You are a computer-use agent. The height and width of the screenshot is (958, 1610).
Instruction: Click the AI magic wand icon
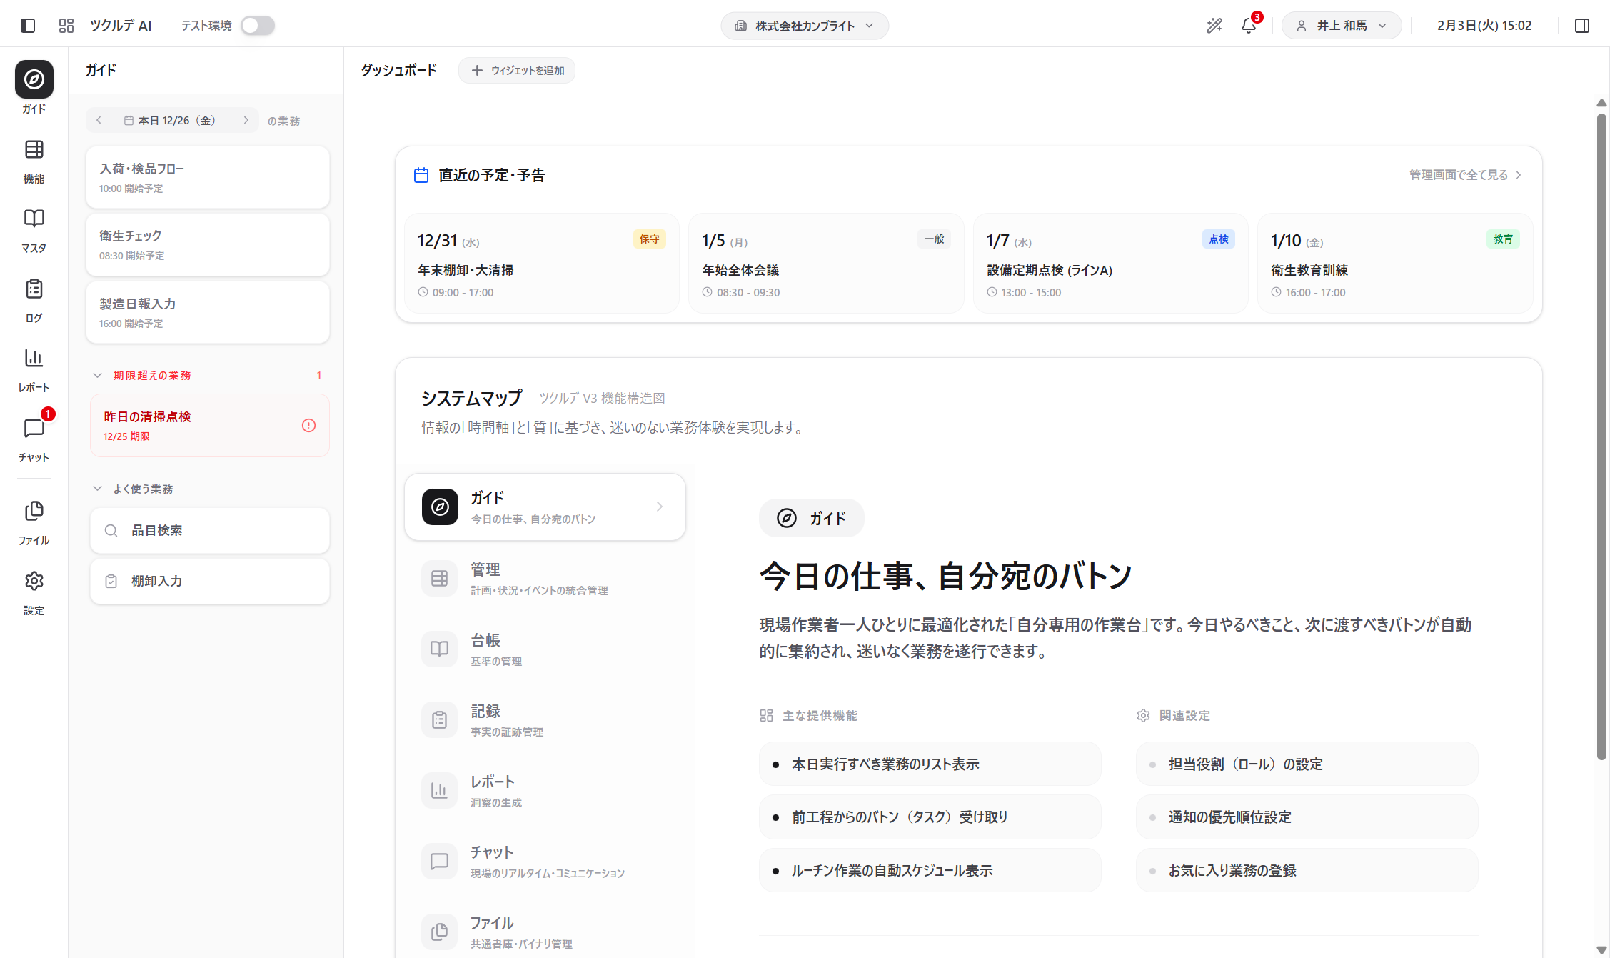[1214, 25]
